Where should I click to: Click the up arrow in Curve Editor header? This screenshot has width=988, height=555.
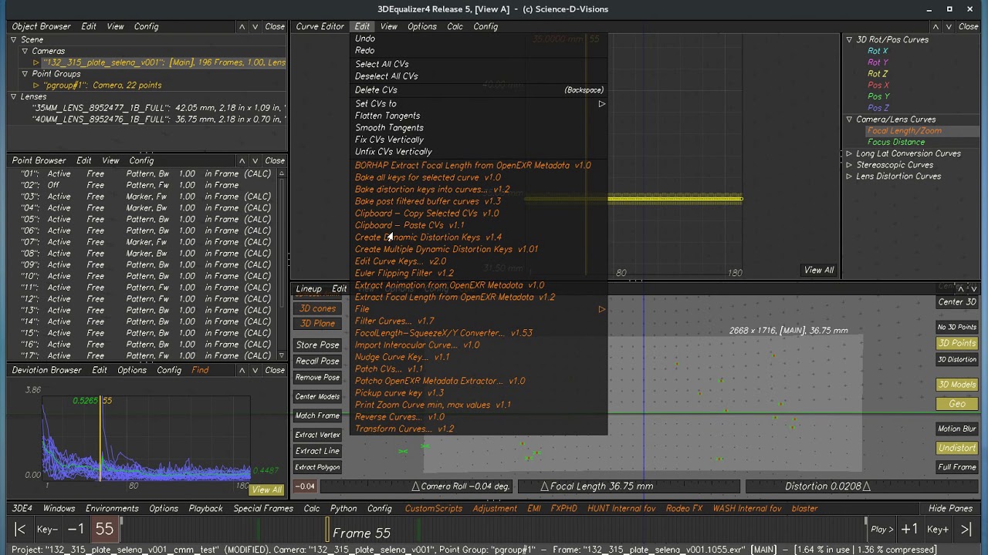pos(936,26)
